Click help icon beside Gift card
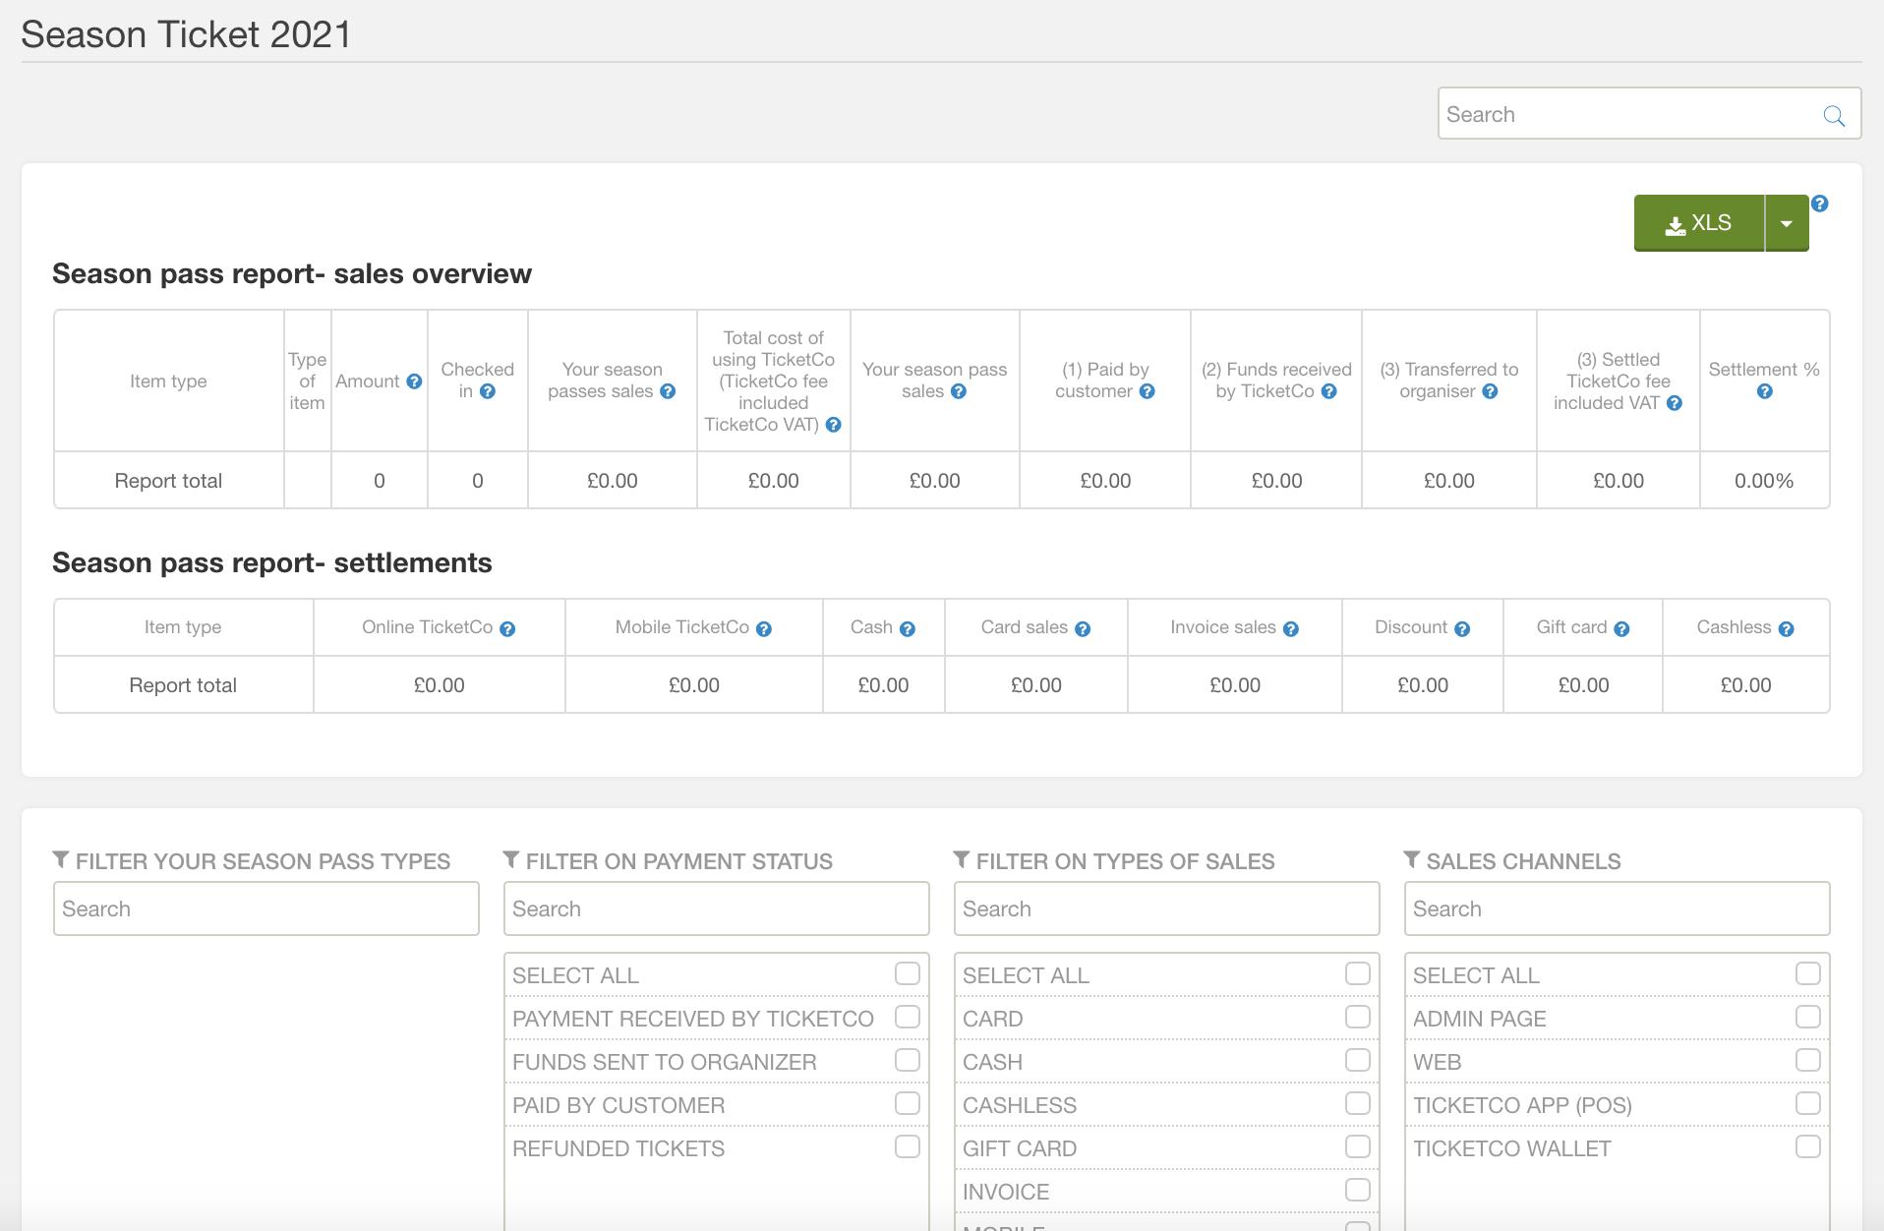The width and height of the screenshot is (1884, 1231). click(1621, 629)
